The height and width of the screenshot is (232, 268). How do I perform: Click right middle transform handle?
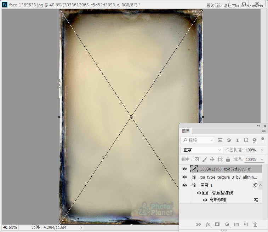click(x=203, y=117)
